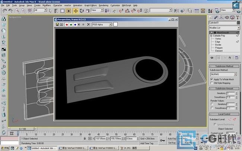Open the Utilities command panel tab
Viewport: 242px width, 151px height.
(238, 17)
